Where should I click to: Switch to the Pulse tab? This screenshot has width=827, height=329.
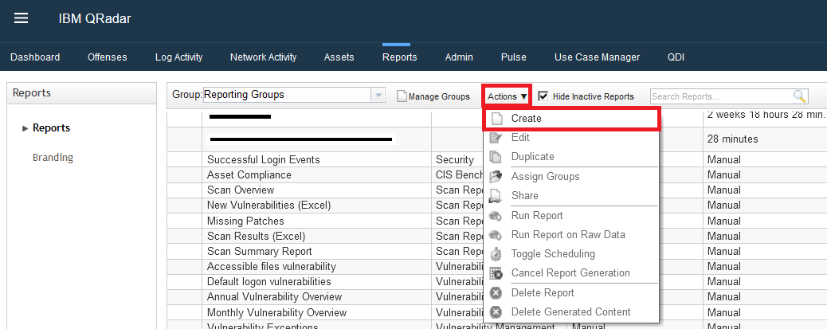tap(514, 57)
